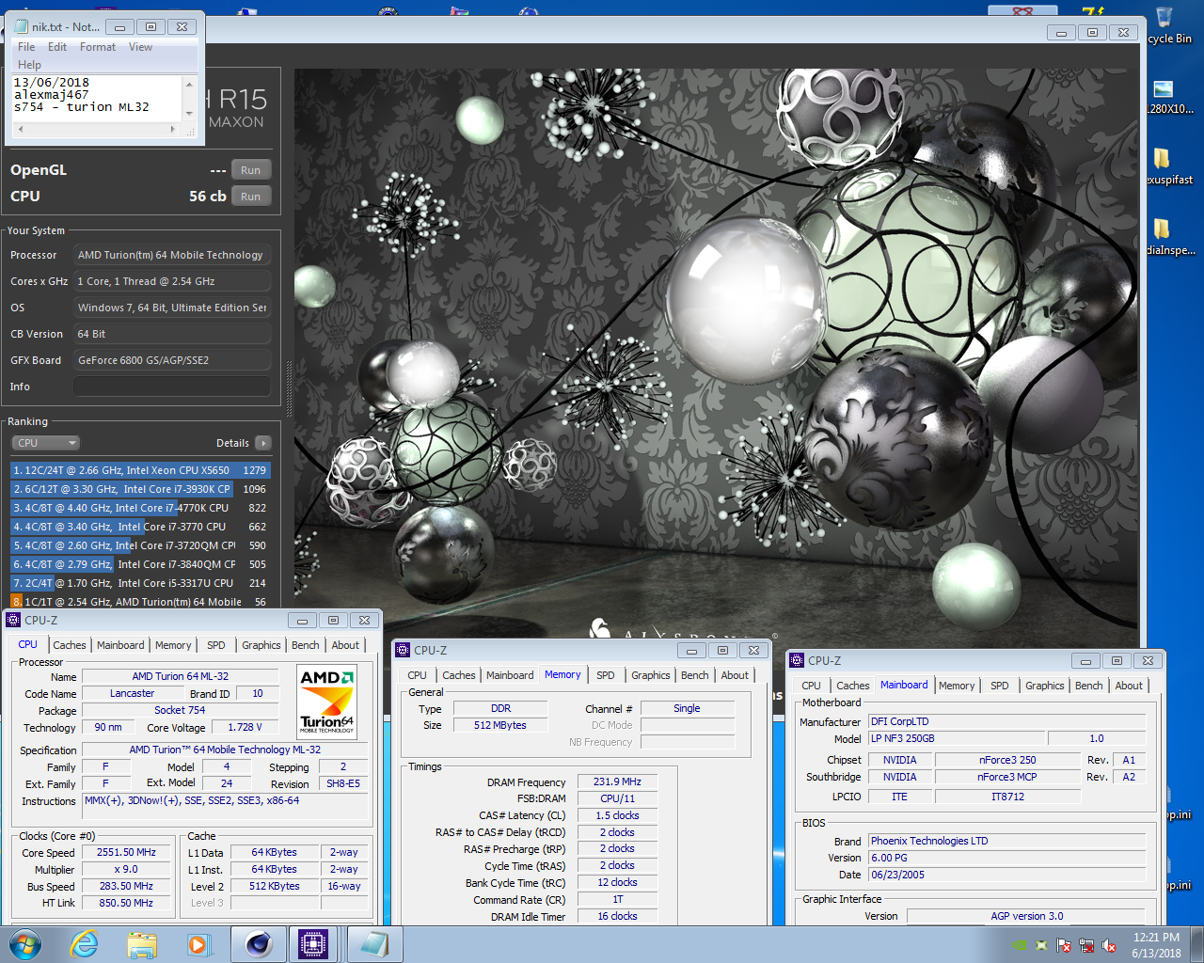Open Notepad Format menu
This screenshot has width=1204, height=963.
[x=98, y=47]
